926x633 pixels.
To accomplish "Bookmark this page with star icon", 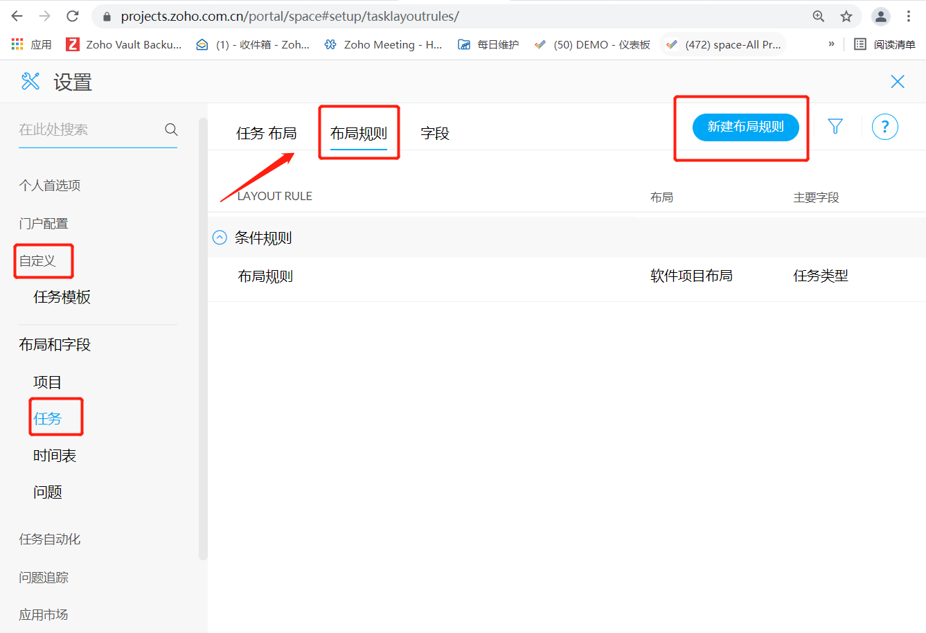I will (x=846, y=16).
